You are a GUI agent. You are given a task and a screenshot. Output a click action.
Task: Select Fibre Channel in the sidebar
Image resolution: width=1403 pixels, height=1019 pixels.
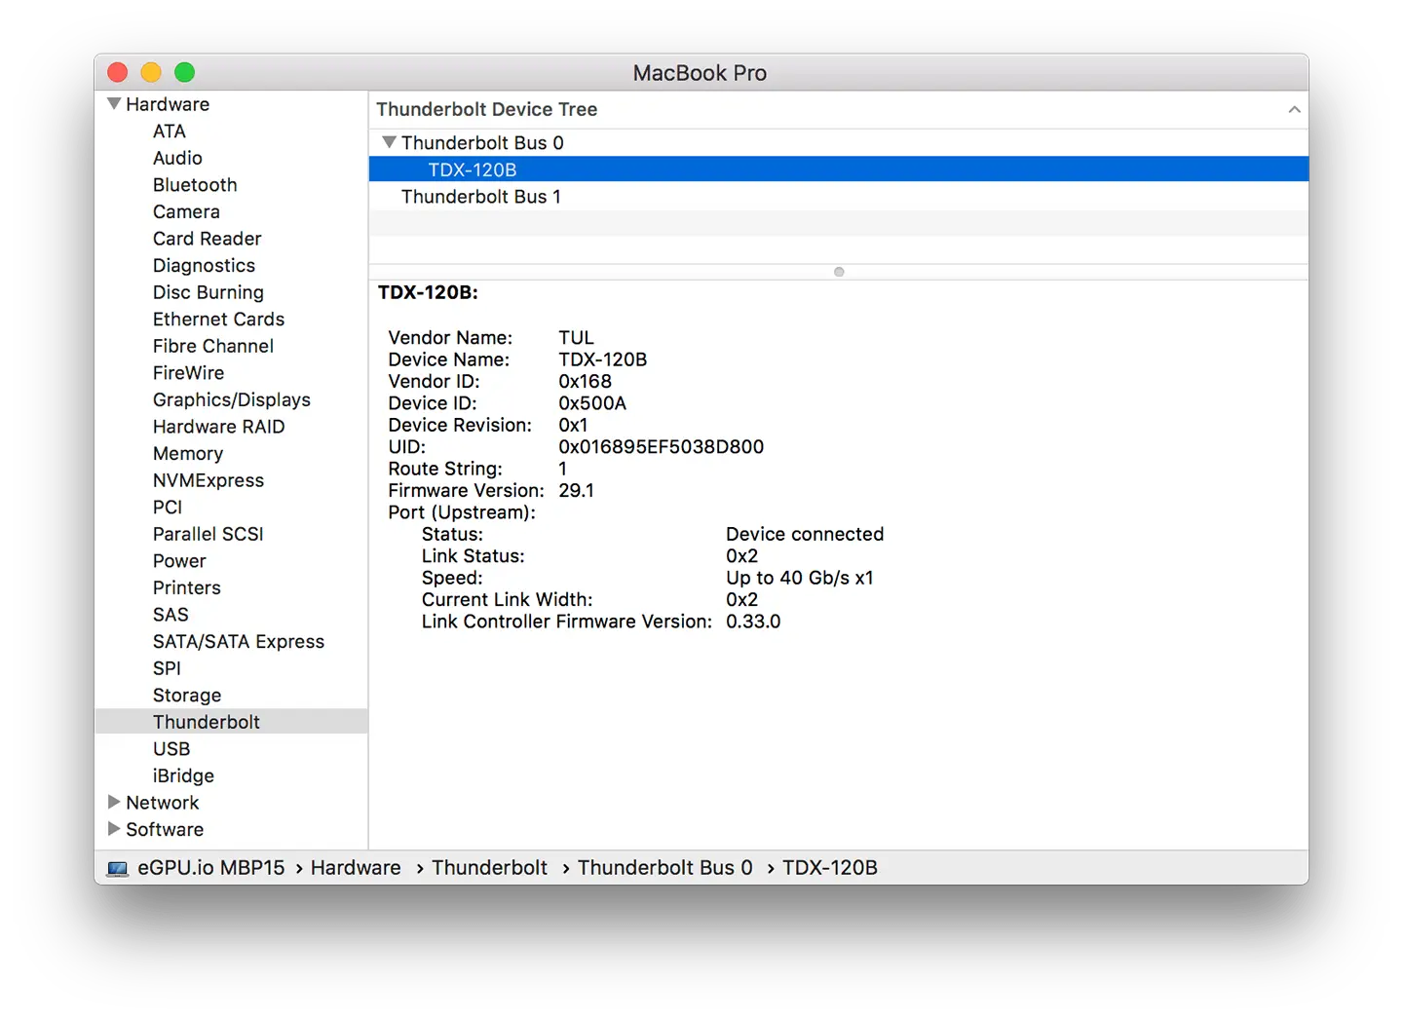coord(212,346)
